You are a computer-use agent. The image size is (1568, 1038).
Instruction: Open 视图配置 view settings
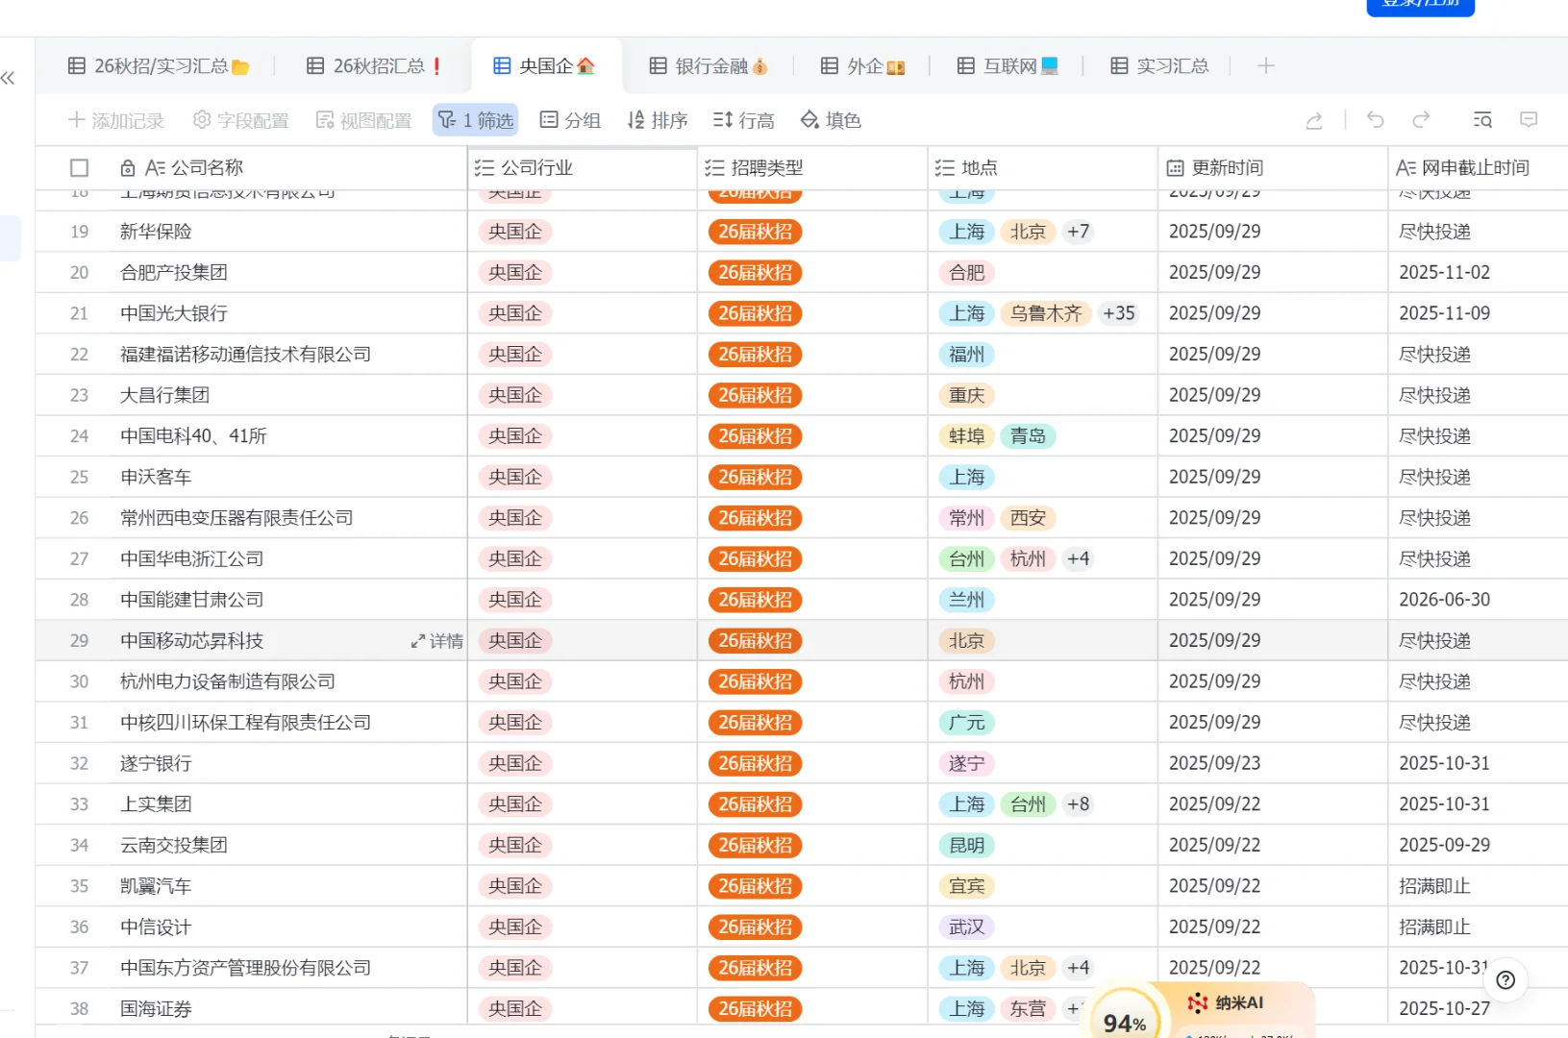pyautogui.click(x=364, y=120)
